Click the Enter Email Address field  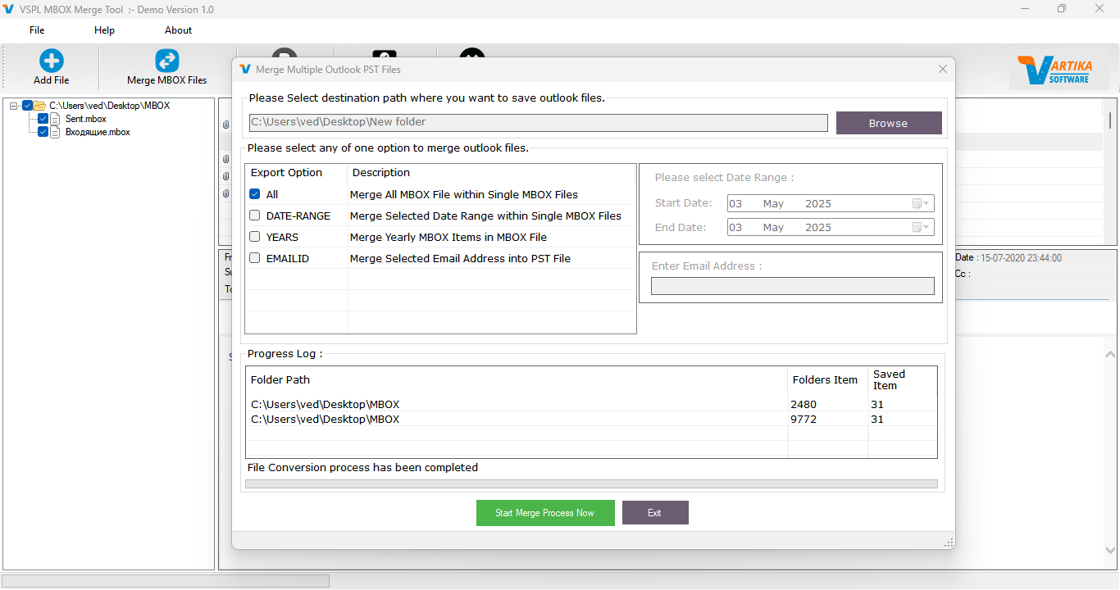792,286
